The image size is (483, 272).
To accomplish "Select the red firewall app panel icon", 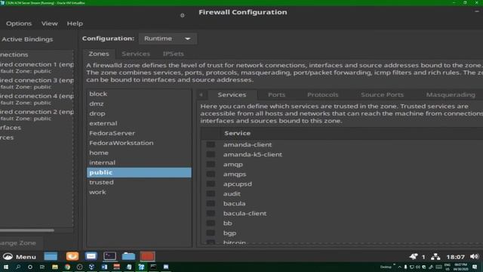I will click(147, 256).
